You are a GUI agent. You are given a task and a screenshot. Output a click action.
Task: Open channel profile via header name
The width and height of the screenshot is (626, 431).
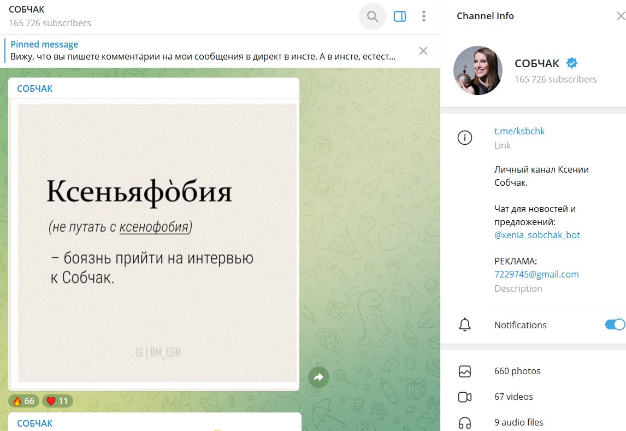click(27, 9)
